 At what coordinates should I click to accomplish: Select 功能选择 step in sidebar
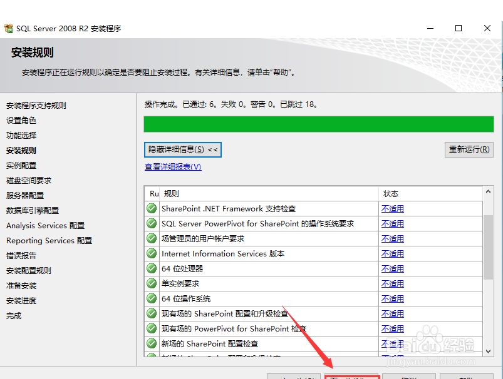21,136
